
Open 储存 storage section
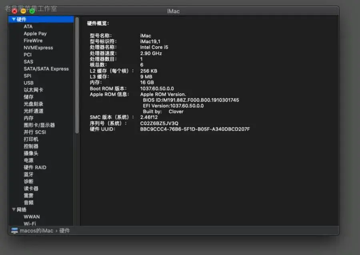[28, 97]
